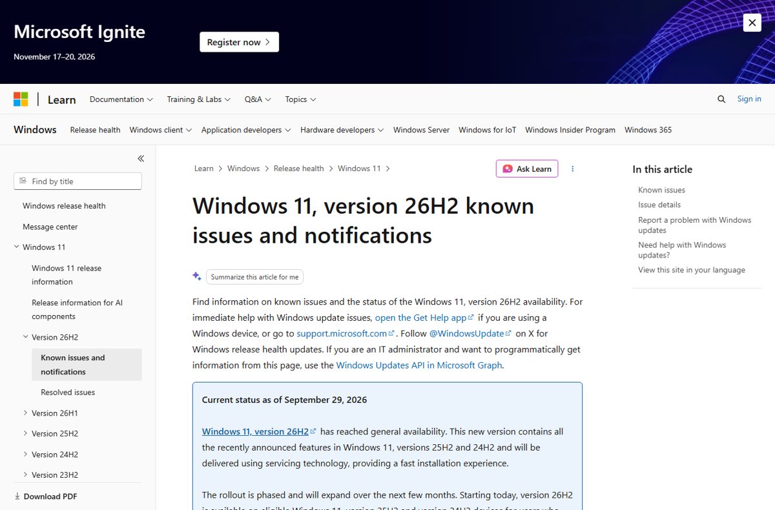
Task: Click the more actions ellipsis icon
Action: click(x=572, y=168)
